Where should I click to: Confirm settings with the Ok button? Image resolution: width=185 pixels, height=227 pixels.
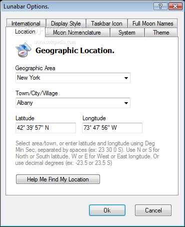(x=107, y=210)
